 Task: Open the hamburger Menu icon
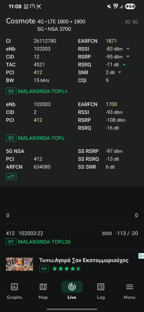pos(130,287)
